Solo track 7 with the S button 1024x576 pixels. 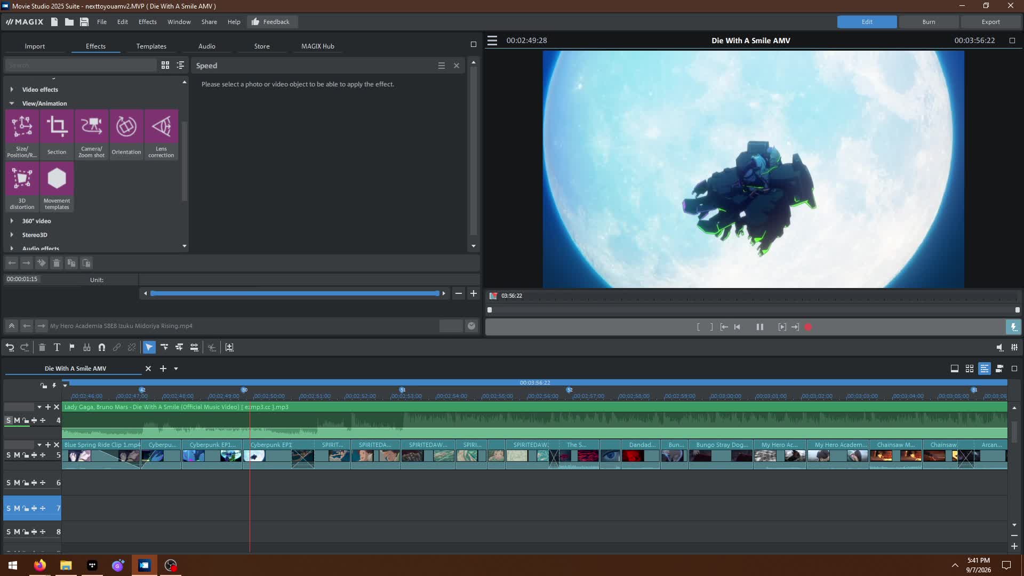9,509
